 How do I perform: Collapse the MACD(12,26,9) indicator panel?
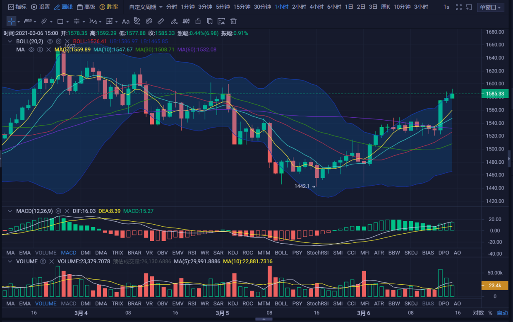click(x=10, y=211)
